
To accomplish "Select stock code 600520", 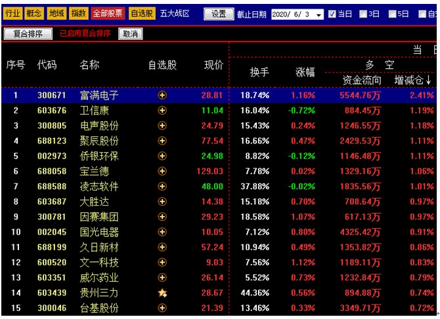I will tap(52, 262).
